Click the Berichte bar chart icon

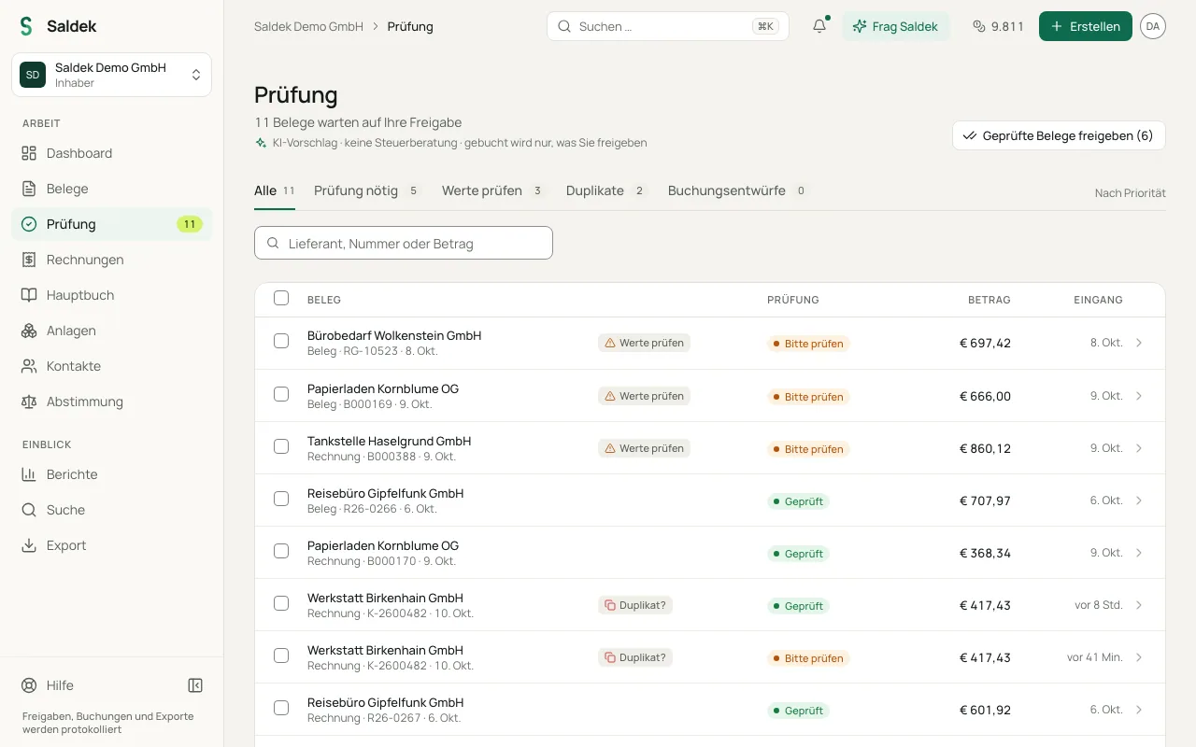click(x=29, y=474)
